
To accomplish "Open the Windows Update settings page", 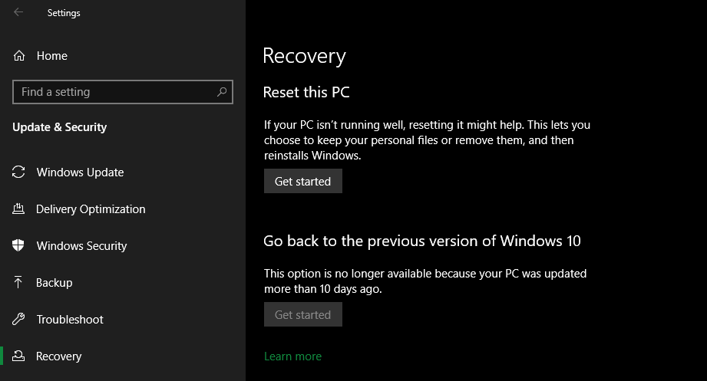I will pyautogui.click(x=80, y=172).
